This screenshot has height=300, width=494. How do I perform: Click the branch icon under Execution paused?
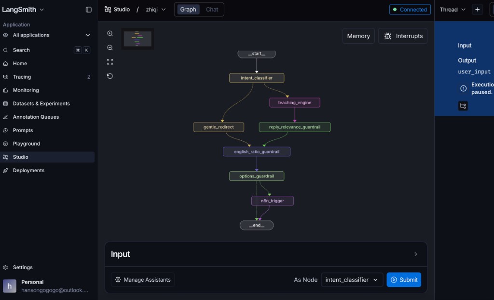click(463, 106)
